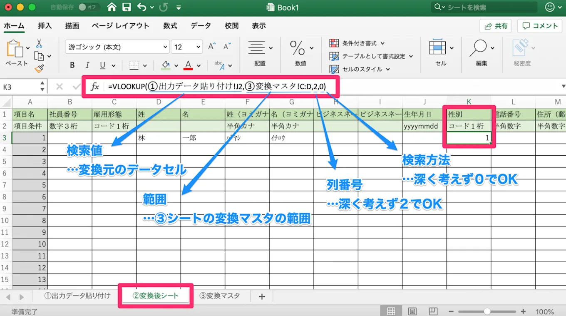The image size is (566, 316).
Task: Open the データ ribbon tab
Action: coord(201,26)
